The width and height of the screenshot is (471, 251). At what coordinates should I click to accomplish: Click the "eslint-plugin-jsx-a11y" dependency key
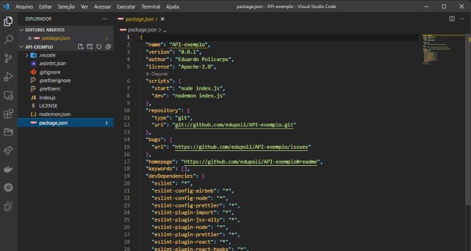(187, 220)
